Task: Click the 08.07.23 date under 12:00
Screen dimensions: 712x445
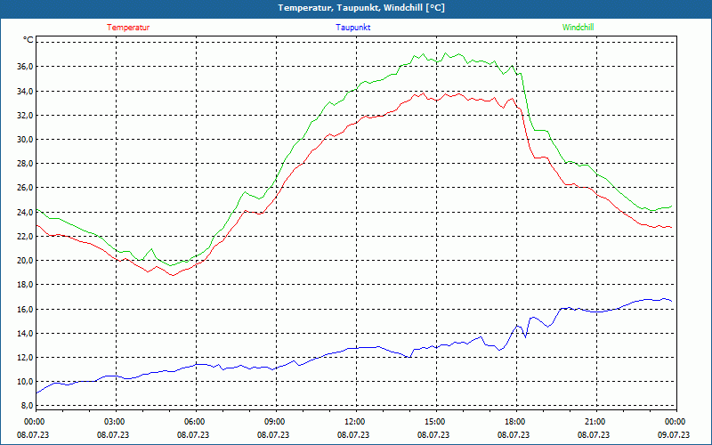Action: tap(353, 434)
